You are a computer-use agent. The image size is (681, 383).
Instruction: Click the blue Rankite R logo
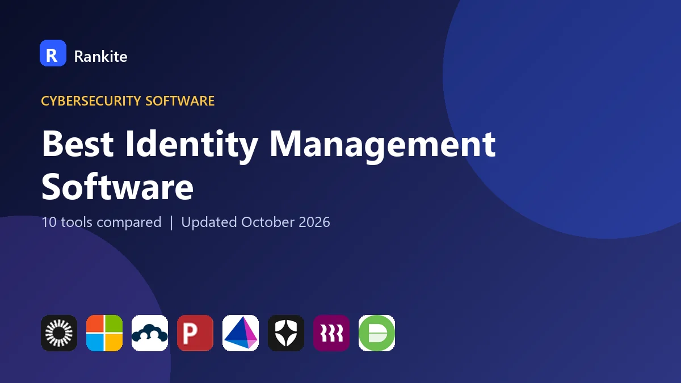(x=53, y=53)
